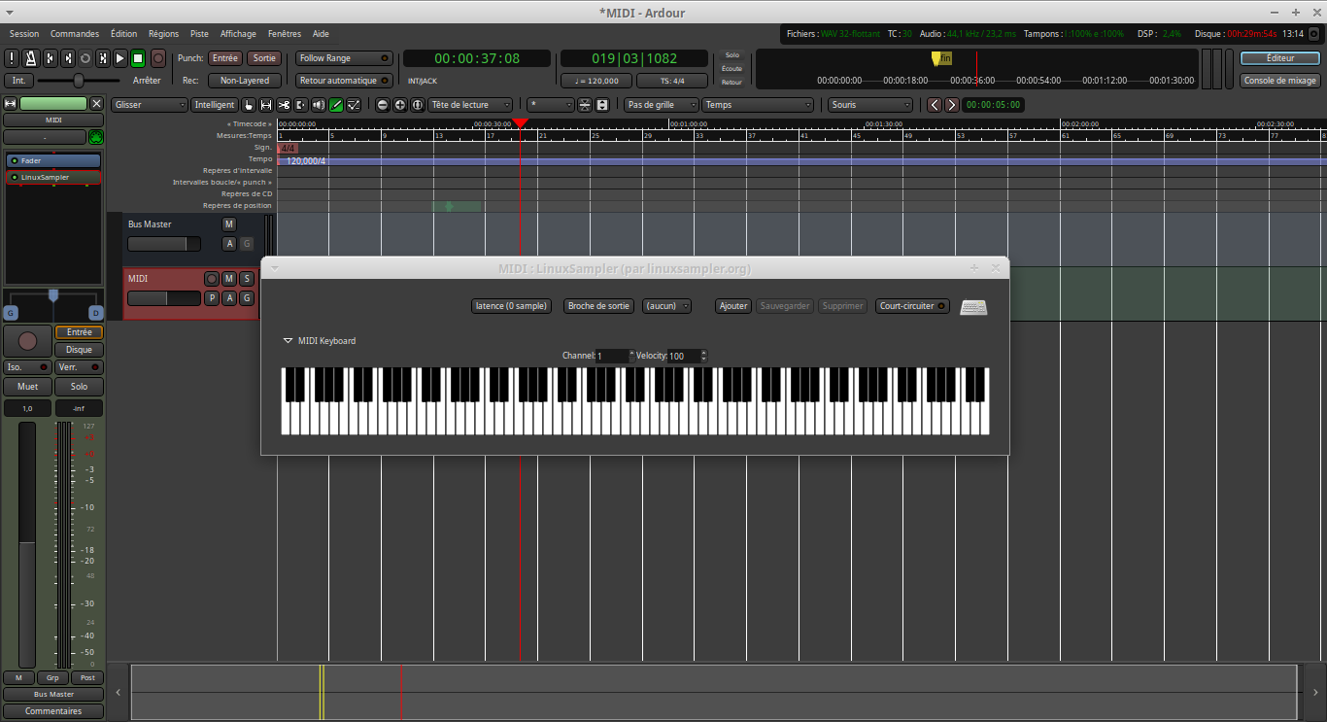Open the virtual keyboard icon in plugin window

click(973, 307)
